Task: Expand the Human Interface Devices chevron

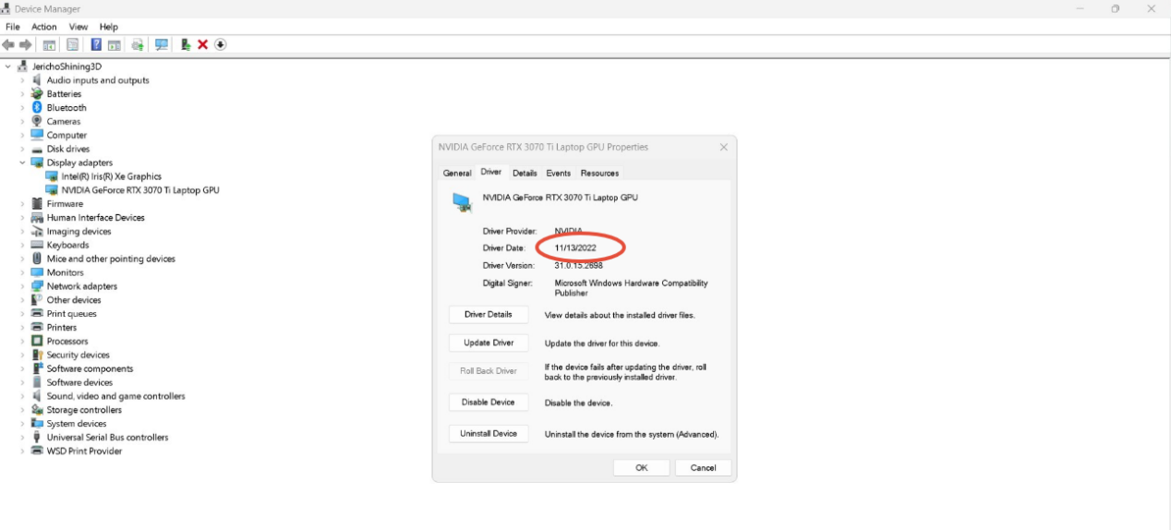Action: tap(22, 218)
